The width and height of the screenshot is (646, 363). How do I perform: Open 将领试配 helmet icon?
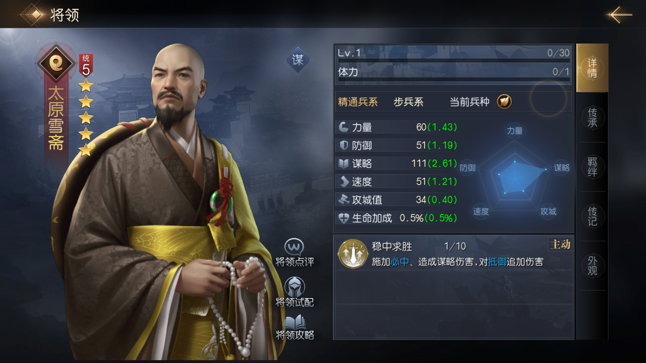tap(295, 287)
